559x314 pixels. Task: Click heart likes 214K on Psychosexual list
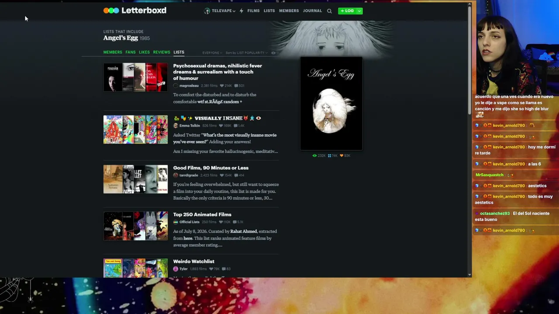tap(226, 86)
